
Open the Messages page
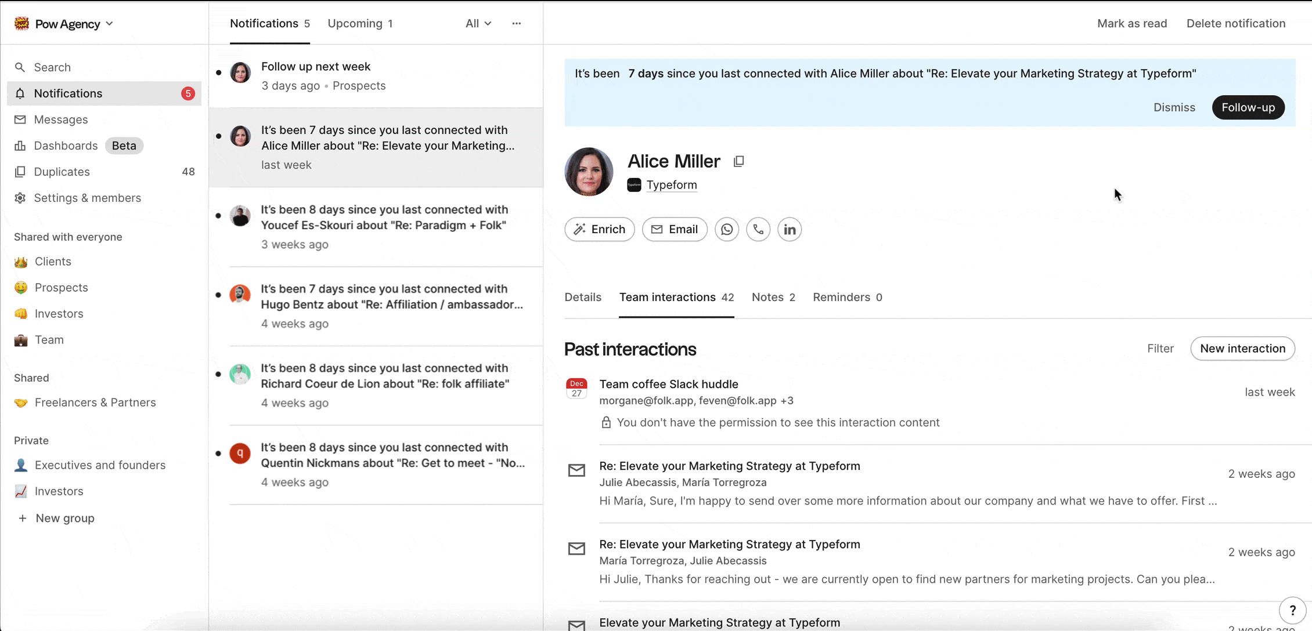(104, 119)
